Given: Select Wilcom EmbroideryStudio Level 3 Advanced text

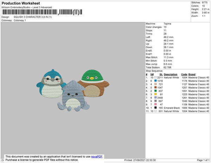Looking at the screenshot, I should [x=27, y=7].
